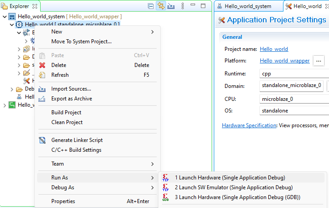Choose Launch Hardware (Single Application Debug (GDB))
Viewport: 329px width, 208px height.
pyautogui.click(x=237, y=197)
